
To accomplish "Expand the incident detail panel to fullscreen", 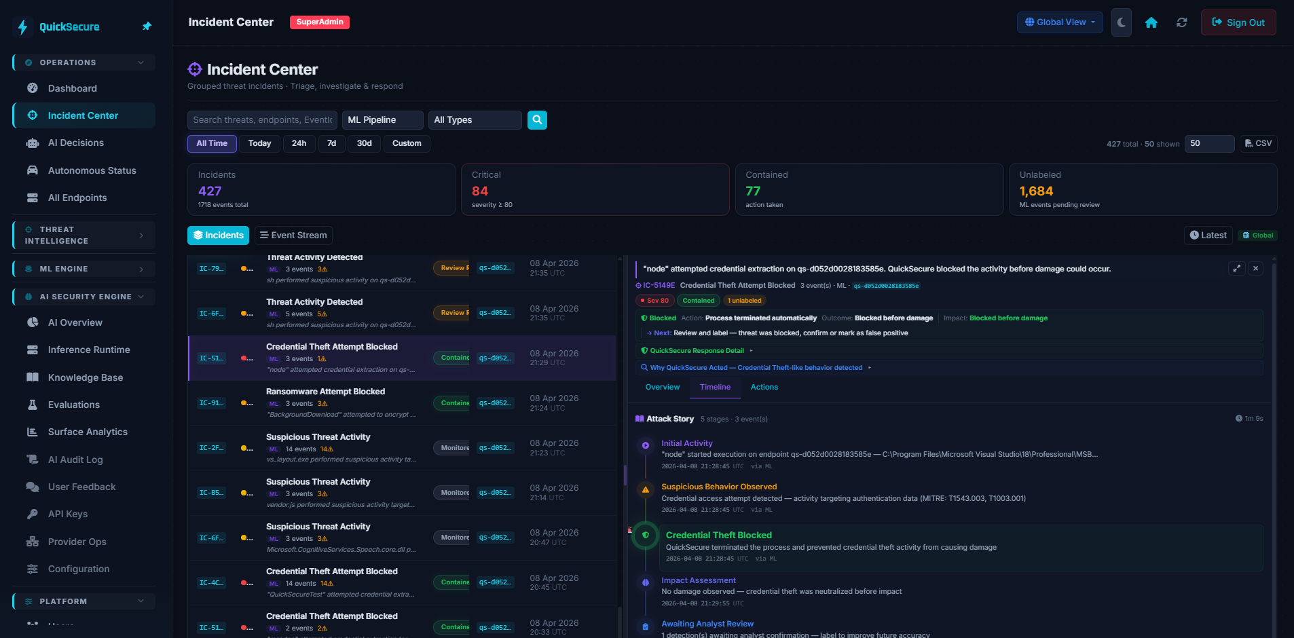I will pyautogui.click(x=1237, y=268).
